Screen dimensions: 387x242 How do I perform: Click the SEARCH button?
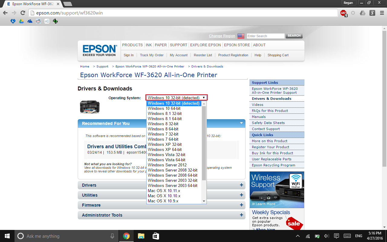click(x=294, y=36)
